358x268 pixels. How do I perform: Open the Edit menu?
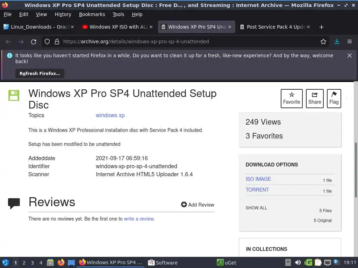pyautogui.click(x=24, y=14)
